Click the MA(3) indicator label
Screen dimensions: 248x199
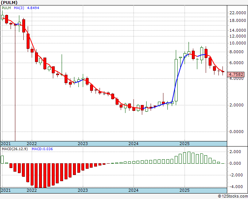[x=19, y=8]
